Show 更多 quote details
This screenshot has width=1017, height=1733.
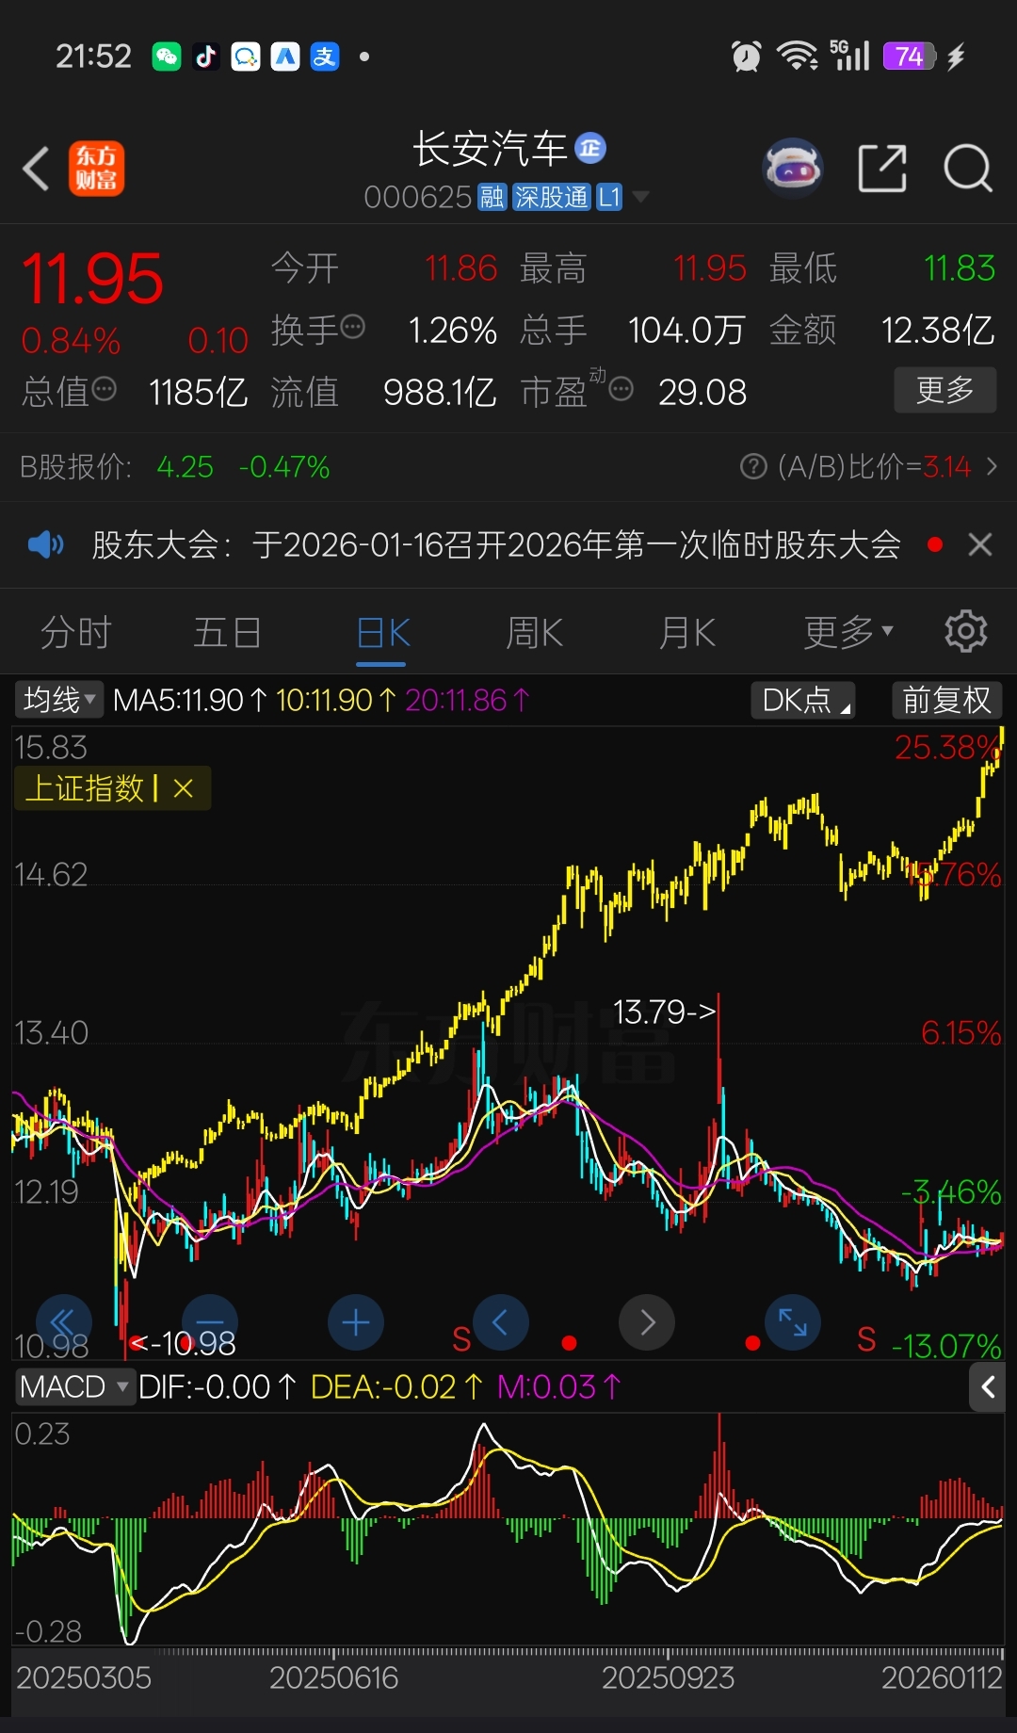coord(944,389)
